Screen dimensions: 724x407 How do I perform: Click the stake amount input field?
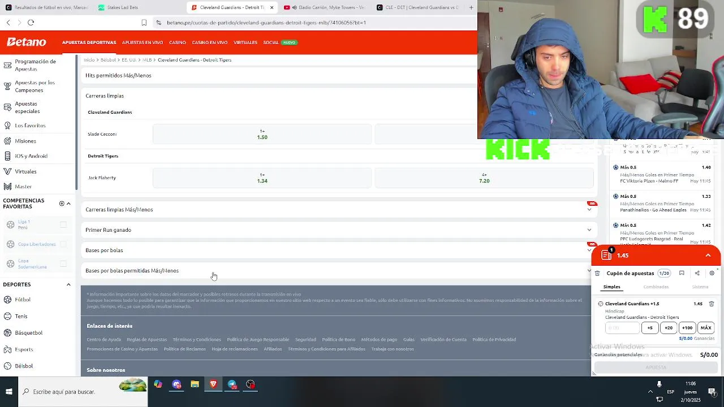coord(622,328)
